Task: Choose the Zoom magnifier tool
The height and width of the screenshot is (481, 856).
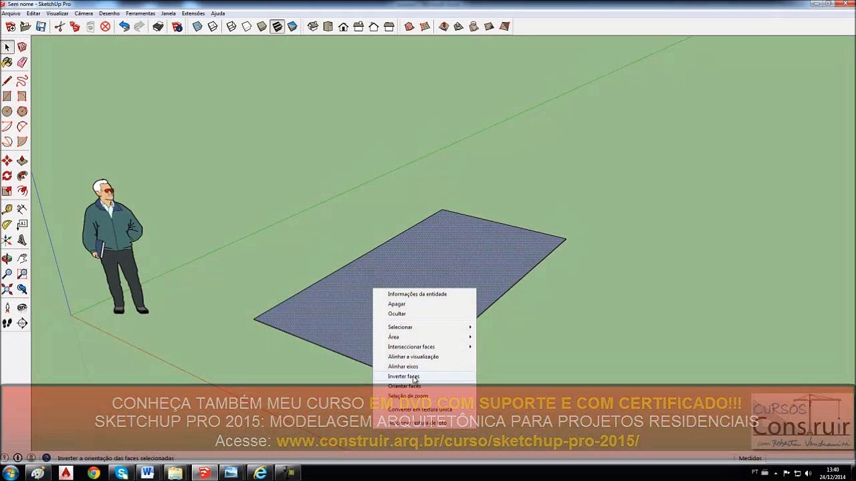Action: coord(7,273)
